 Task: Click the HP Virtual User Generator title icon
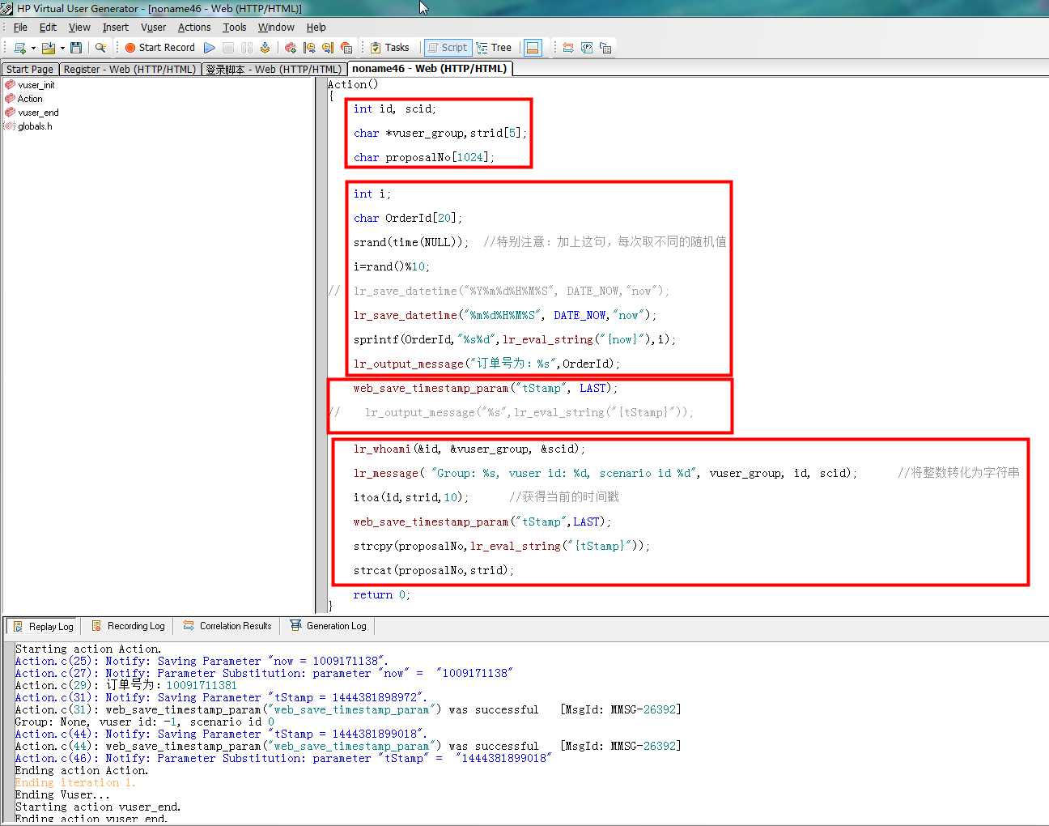[x=7, y=8]
